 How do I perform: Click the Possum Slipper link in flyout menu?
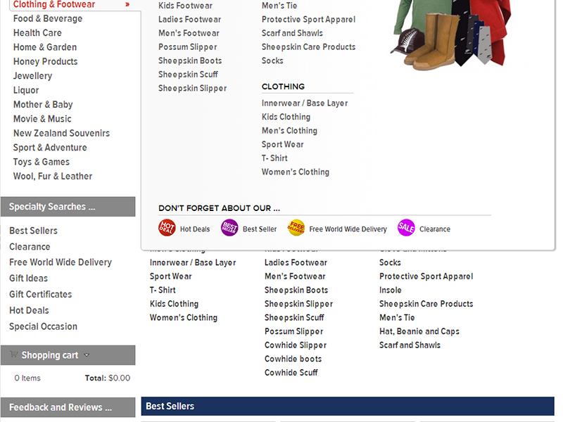187,47
